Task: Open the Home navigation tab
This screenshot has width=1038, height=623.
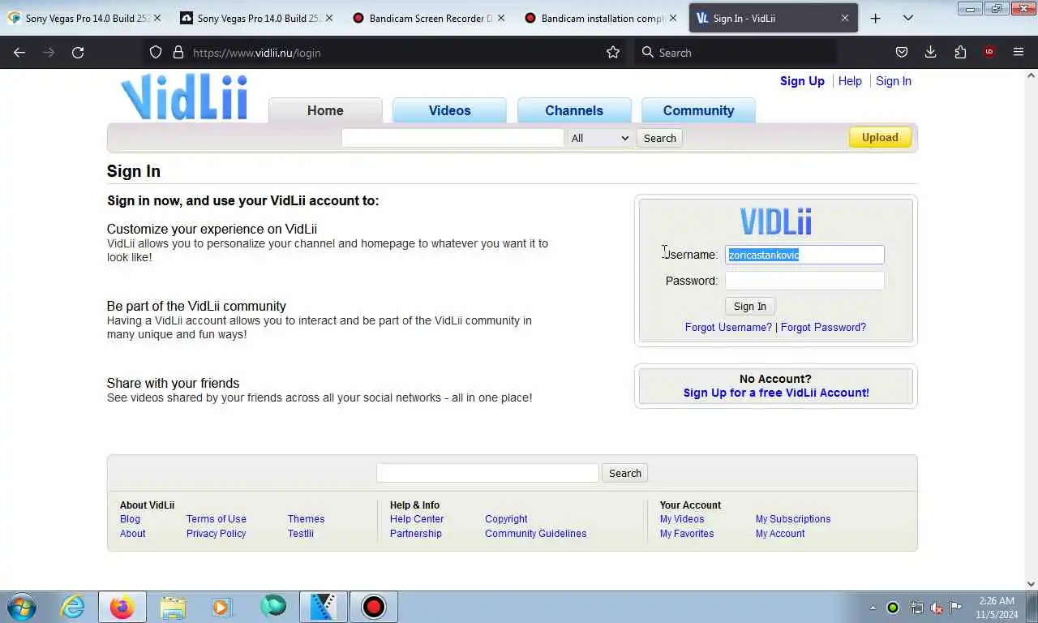Action: [x=325, y=110]
